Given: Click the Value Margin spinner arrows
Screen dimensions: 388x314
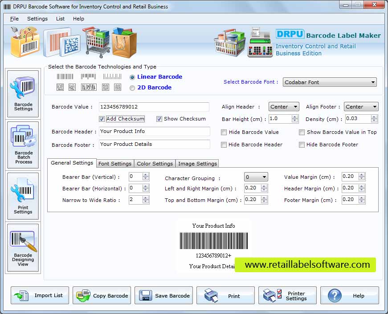Looking at the screenshot, I should tap(362, 177).
